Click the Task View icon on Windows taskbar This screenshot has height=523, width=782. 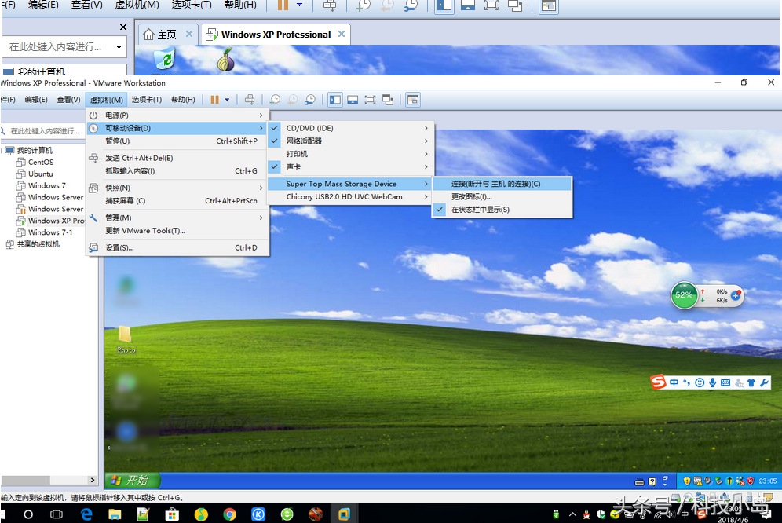pyautogui.click(x=57, y=514)
